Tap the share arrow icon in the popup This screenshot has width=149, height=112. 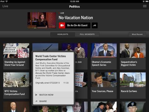click(x=36, y=101)
